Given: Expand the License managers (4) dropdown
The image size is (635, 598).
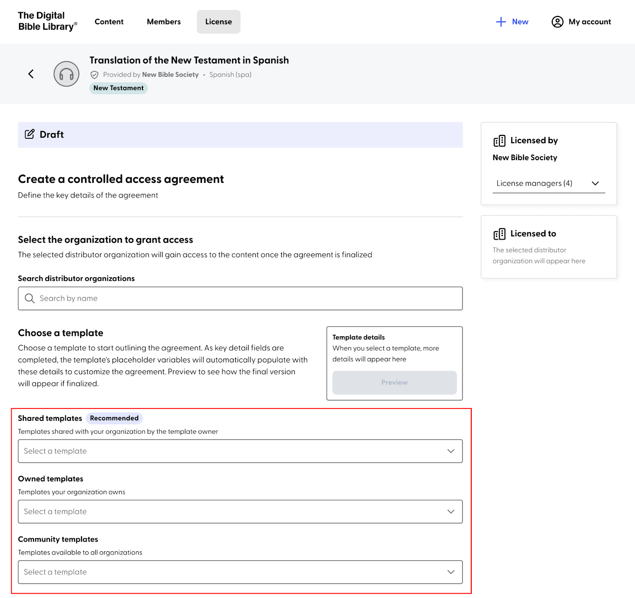Looking at the screenshot, I should point(548,183).
